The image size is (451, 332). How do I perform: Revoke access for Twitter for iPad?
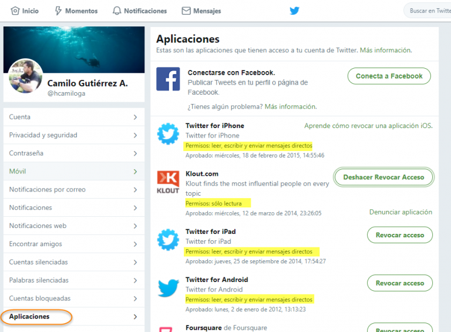coord(400,235)
